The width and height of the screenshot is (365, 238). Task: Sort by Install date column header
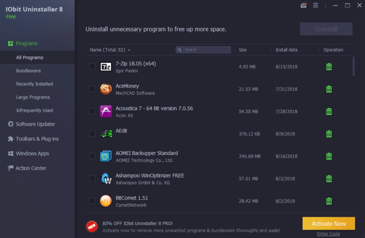tap(287, 50)
